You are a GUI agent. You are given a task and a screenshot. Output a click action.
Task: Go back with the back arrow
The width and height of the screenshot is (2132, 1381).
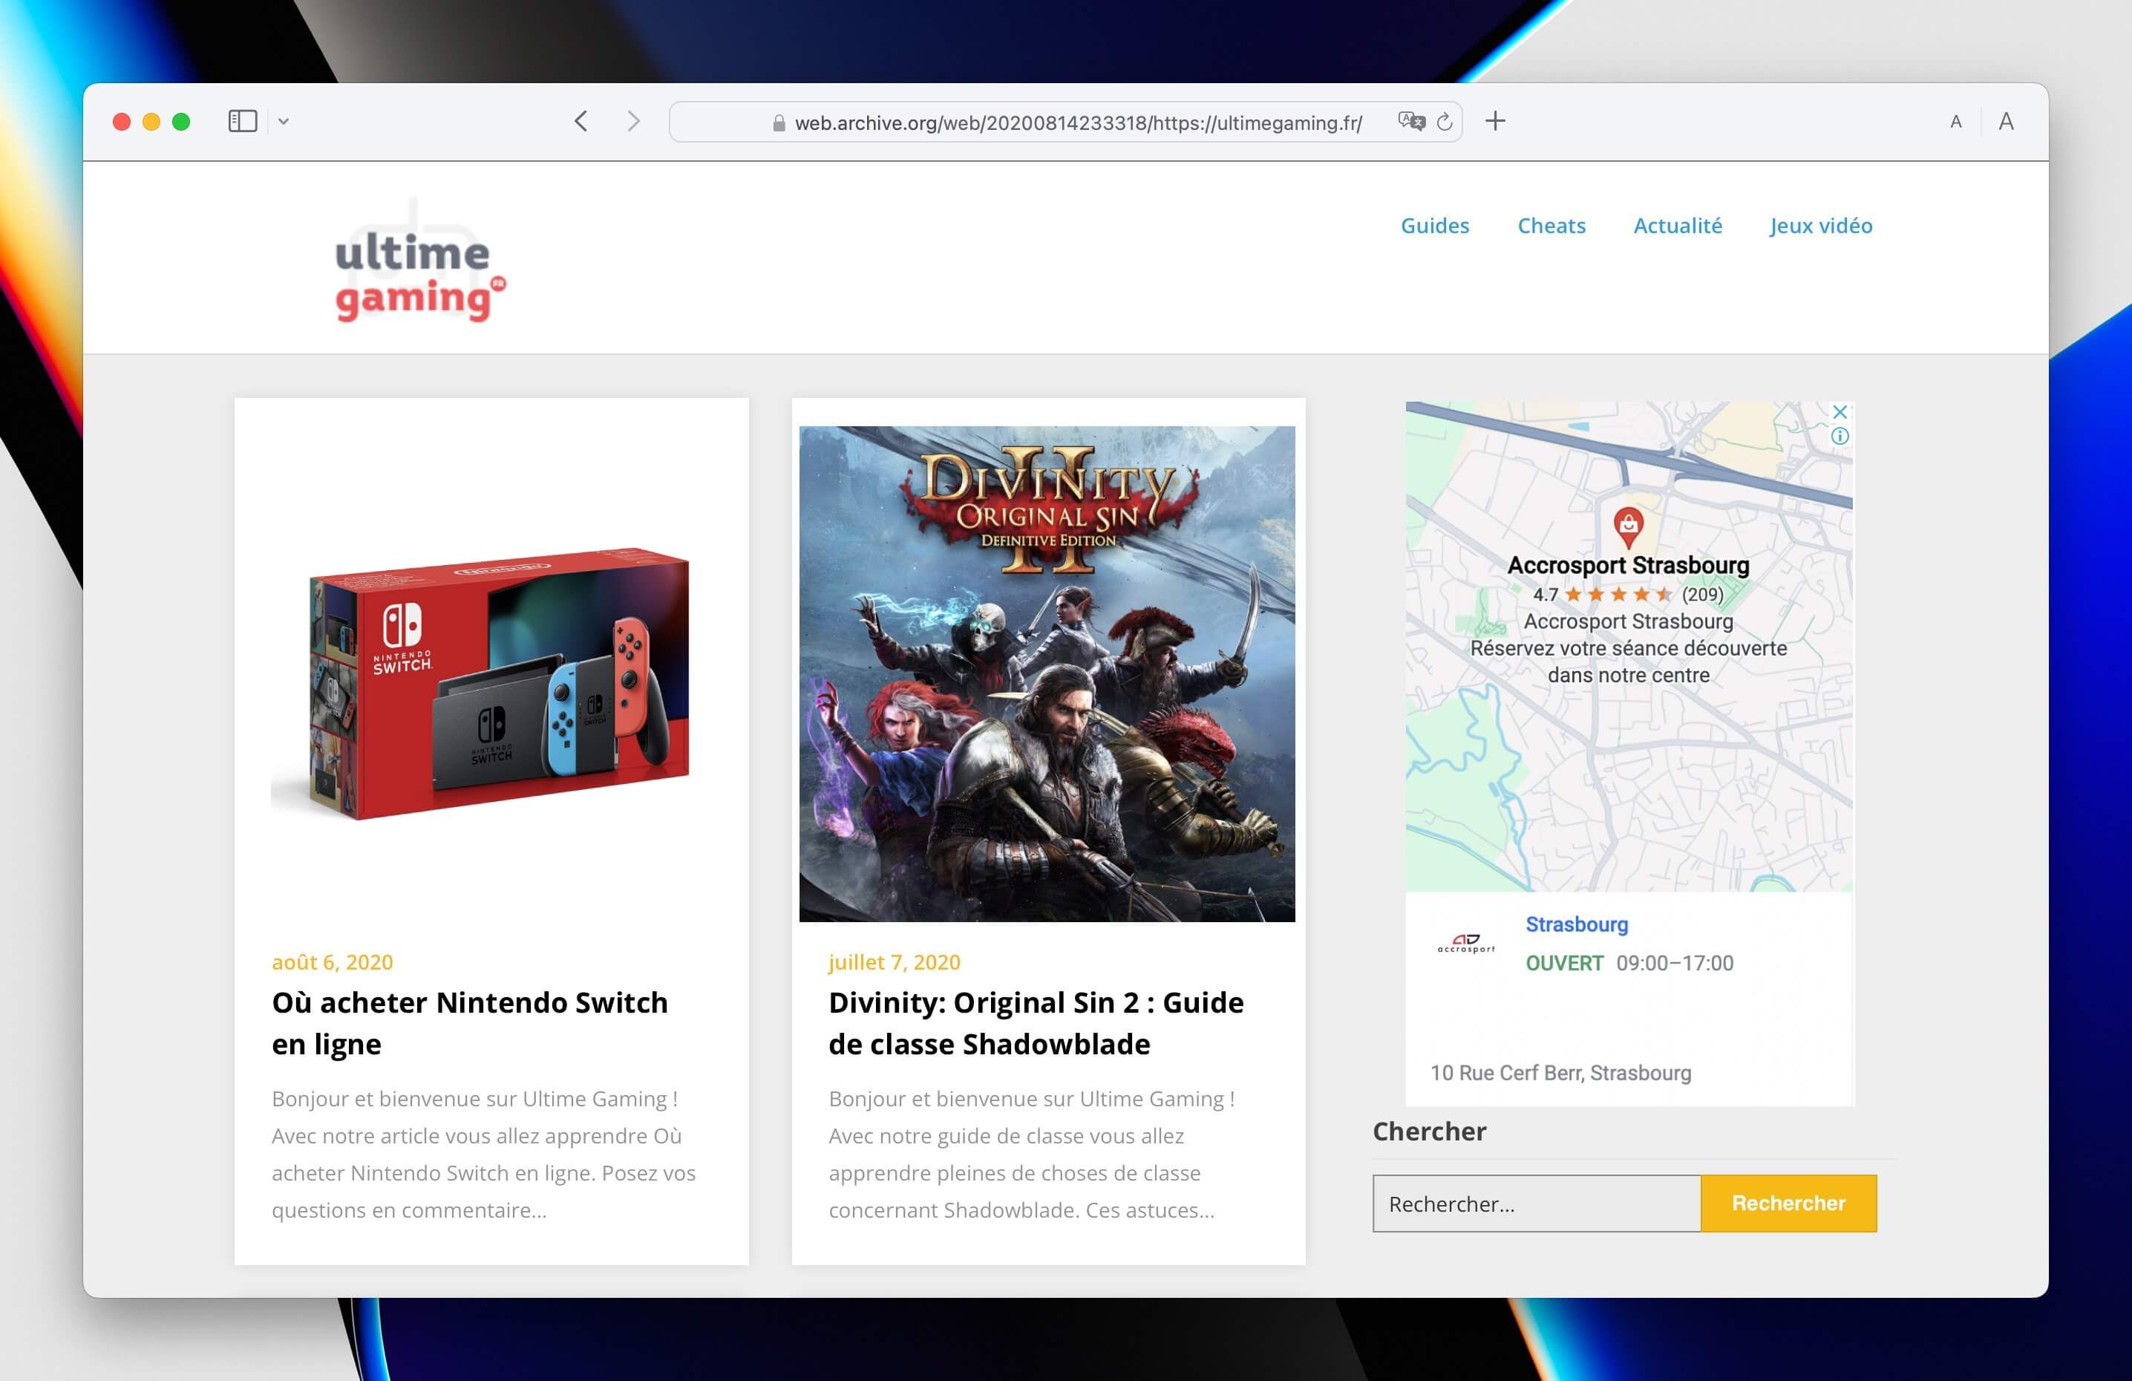point(581,121)
